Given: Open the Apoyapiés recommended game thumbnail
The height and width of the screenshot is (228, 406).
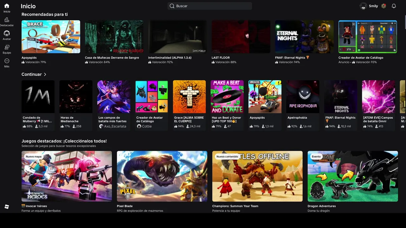Looking at the screenshot, I should click(51, 37).
